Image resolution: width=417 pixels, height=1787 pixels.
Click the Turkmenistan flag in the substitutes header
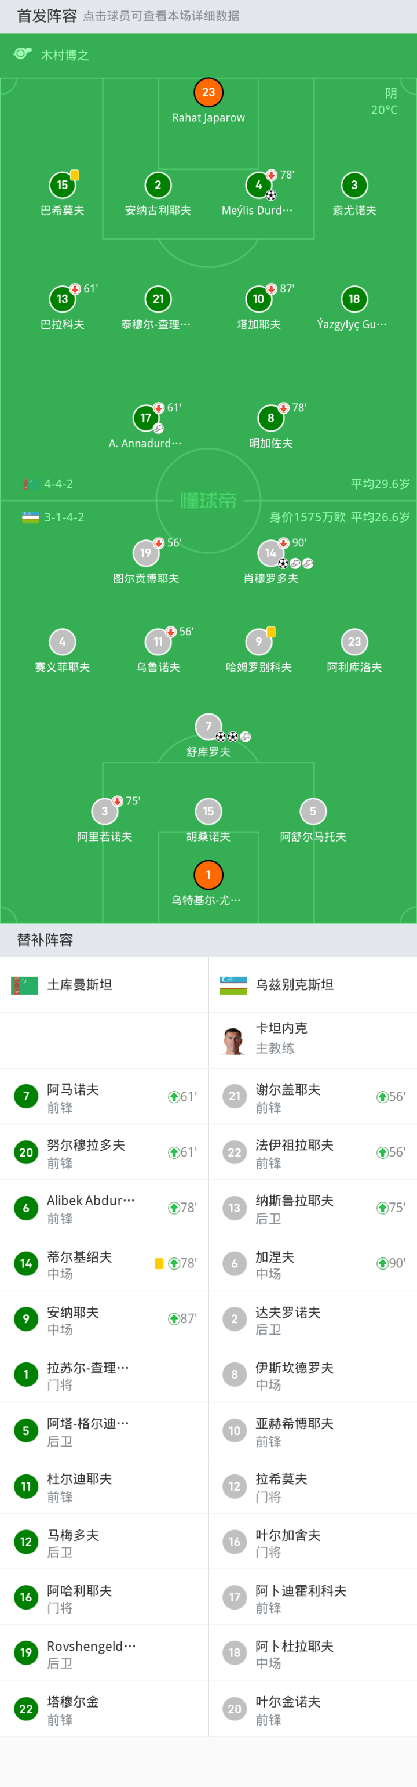pyautogui.click(x=25, y=985)
